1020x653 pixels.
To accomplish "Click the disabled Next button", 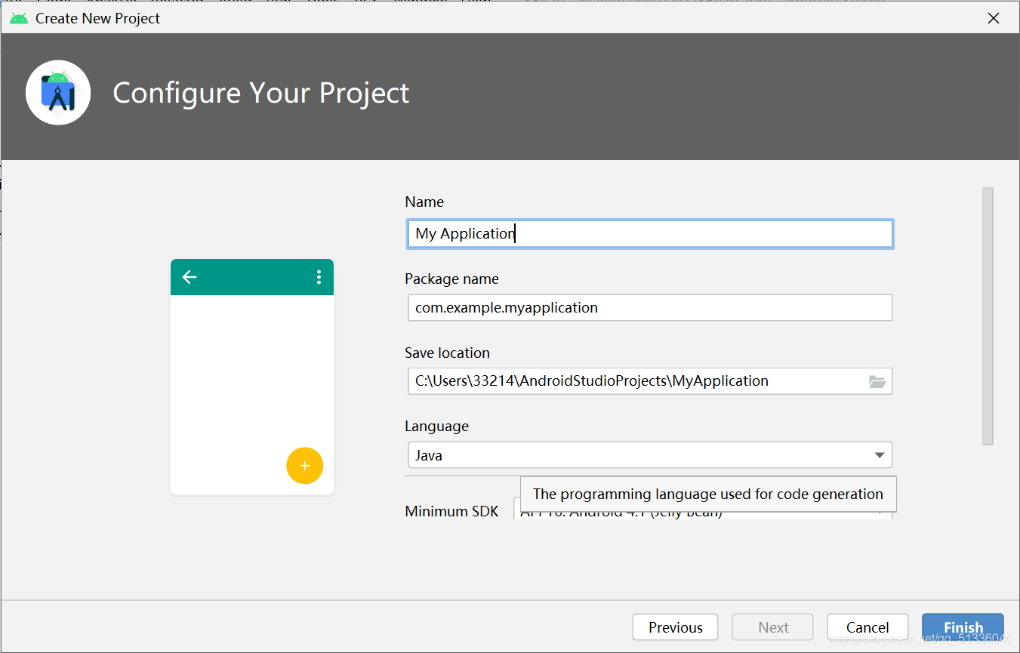I will pos(773,627).
